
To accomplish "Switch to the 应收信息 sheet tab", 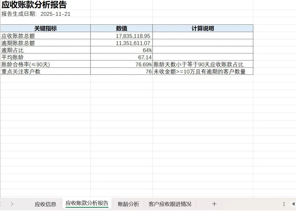I will (x=46, y=204).
